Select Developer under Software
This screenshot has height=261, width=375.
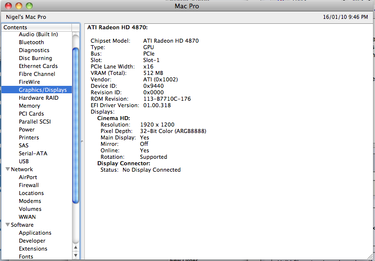pos(32,241)
